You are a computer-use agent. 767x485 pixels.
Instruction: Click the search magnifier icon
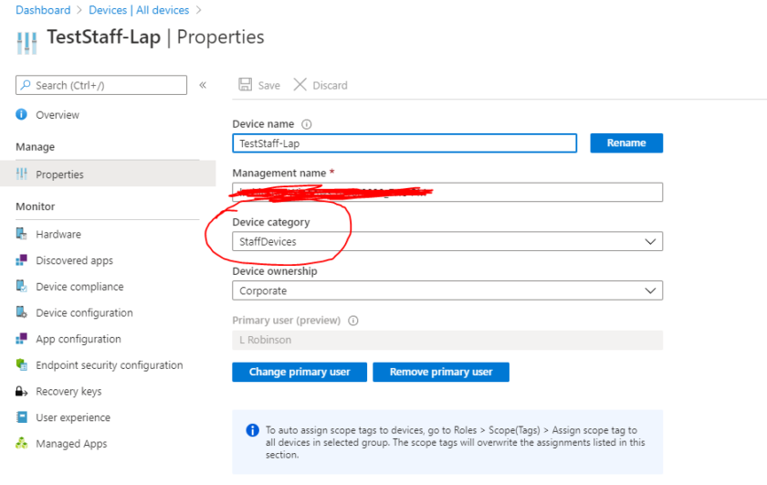coord(26,85)
